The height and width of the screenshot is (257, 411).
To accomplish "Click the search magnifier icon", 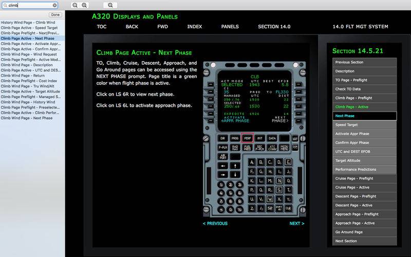I will pyautogui.click(x=5, y=5).
